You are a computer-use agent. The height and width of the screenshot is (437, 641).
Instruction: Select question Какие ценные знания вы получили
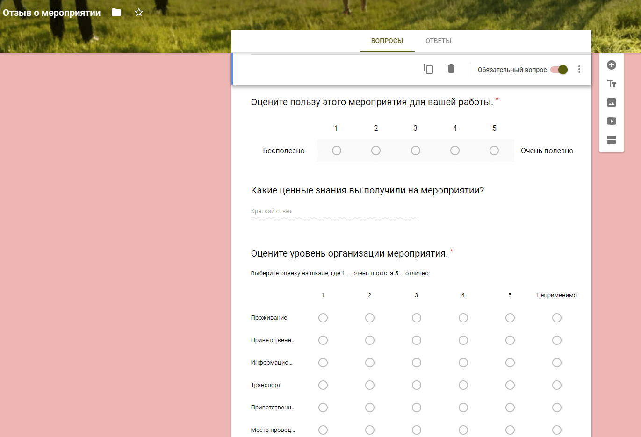[367, 191]
